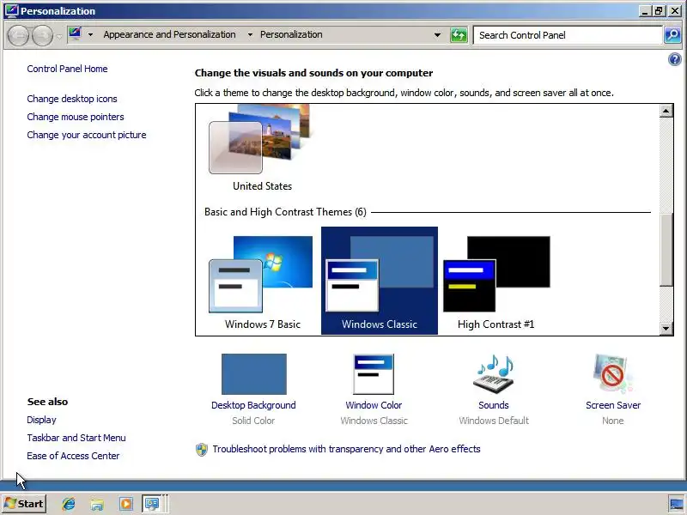Click the theme list scrollbar thumb
687x515 pixels.
coord(666,250)
